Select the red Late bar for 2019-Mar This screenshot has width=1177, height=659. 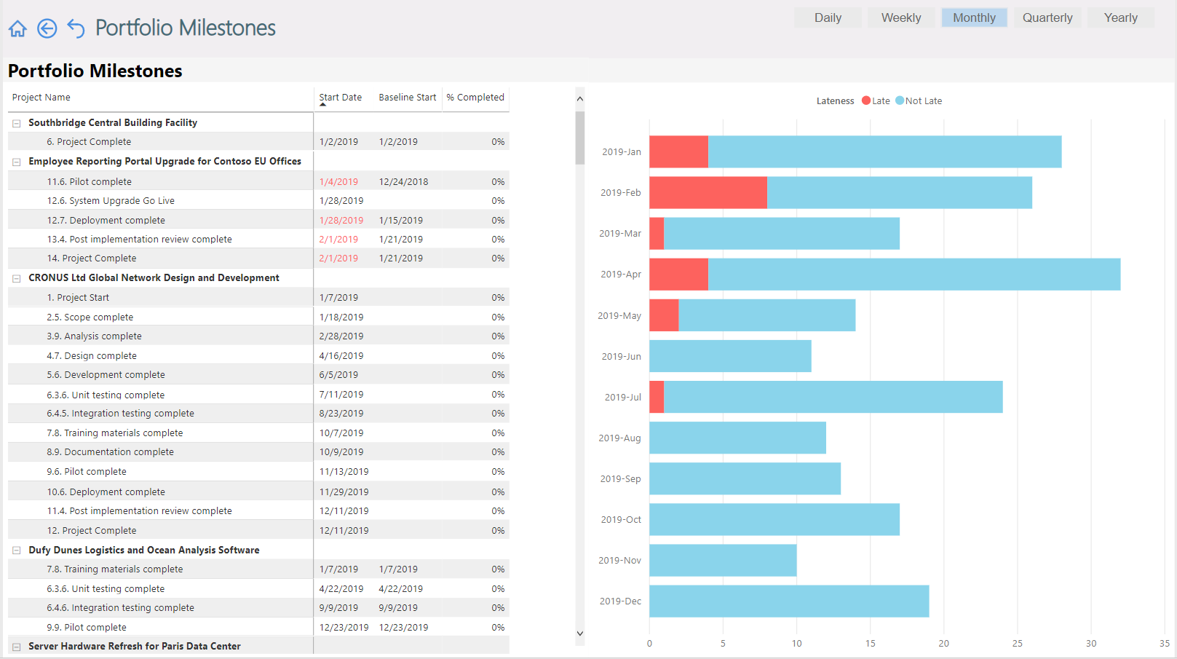[x=657, y=234]
